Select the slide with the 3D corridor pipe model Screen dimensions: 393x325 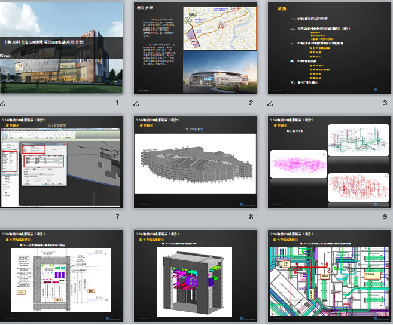point(195,276)
